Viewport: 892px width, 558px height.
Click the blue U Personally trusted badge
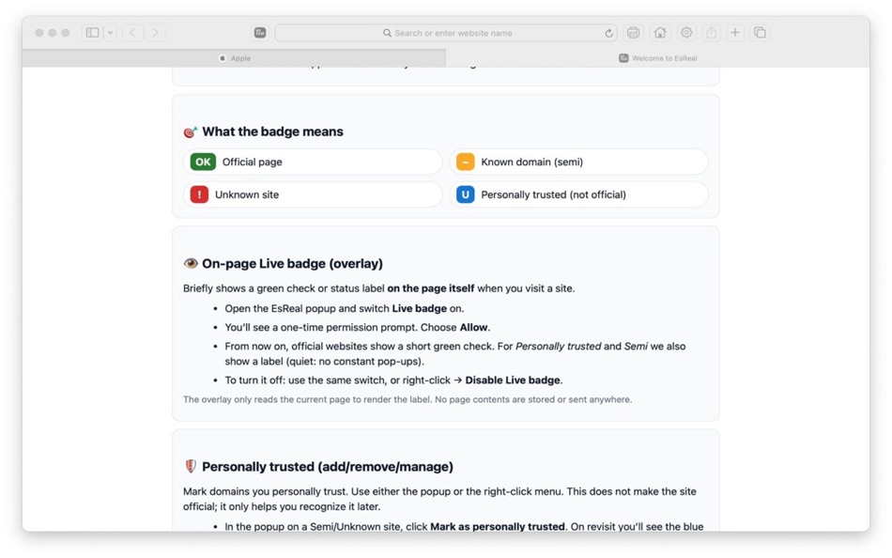click(465, 194)
